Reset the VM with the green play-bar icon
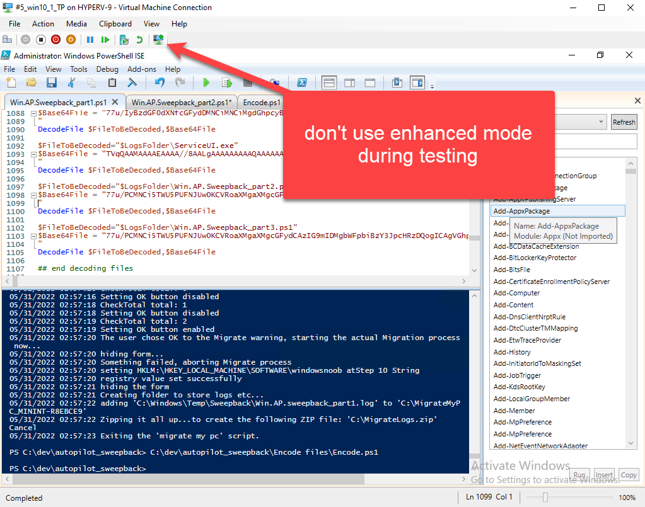The image size is (645, 507). (105, 40)
